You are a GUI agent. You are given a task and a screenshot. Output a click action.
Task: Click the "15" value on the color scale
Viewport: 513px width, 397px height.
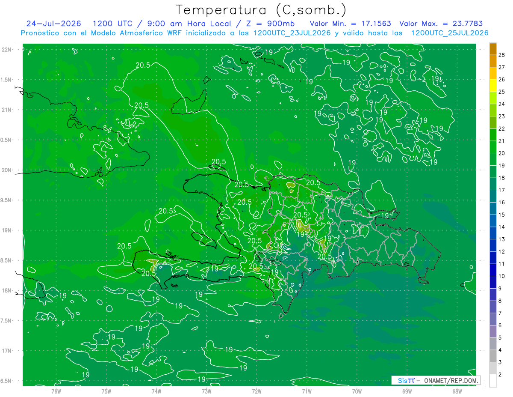coord(502,215)
